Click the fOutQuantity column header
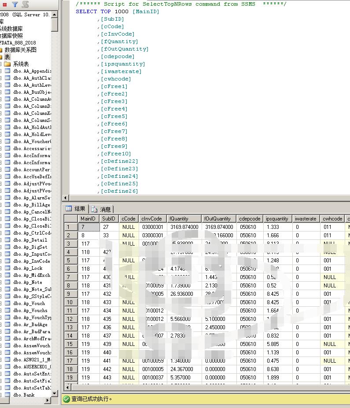 [219, 219]
